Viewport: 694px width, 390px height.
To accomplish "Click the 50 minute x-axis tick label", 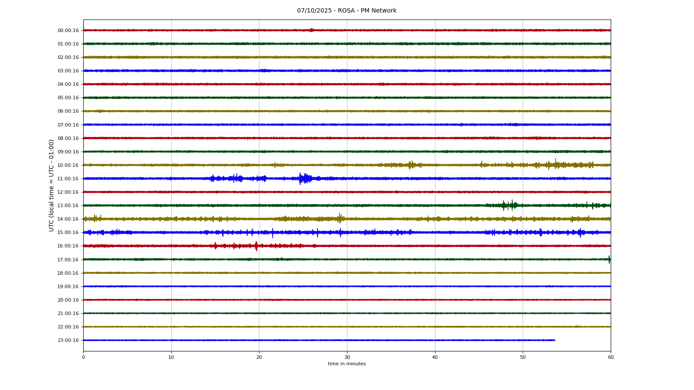I will 523,357.
